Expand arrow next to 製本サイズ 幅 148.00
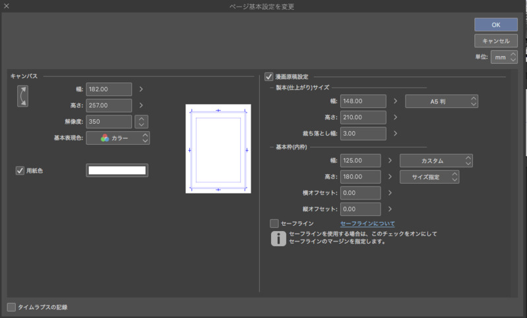527x318 pixels. 395,101
